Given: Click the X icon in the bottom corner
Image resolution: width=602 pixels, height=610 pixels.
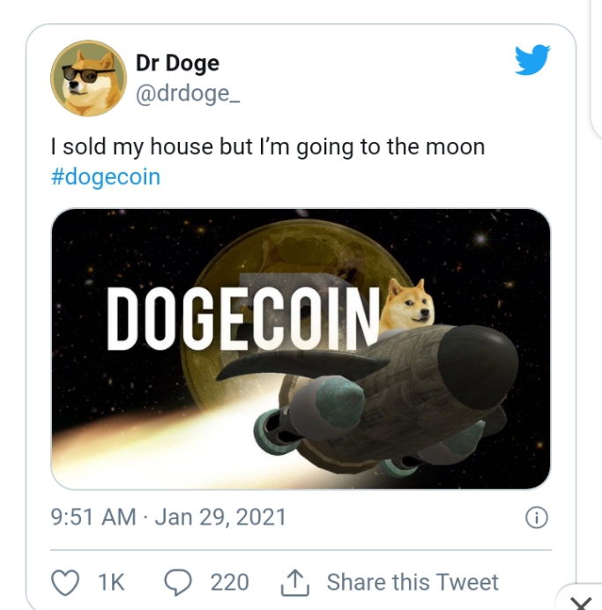Looking at the screenshot, I should (x=582, y=603).
